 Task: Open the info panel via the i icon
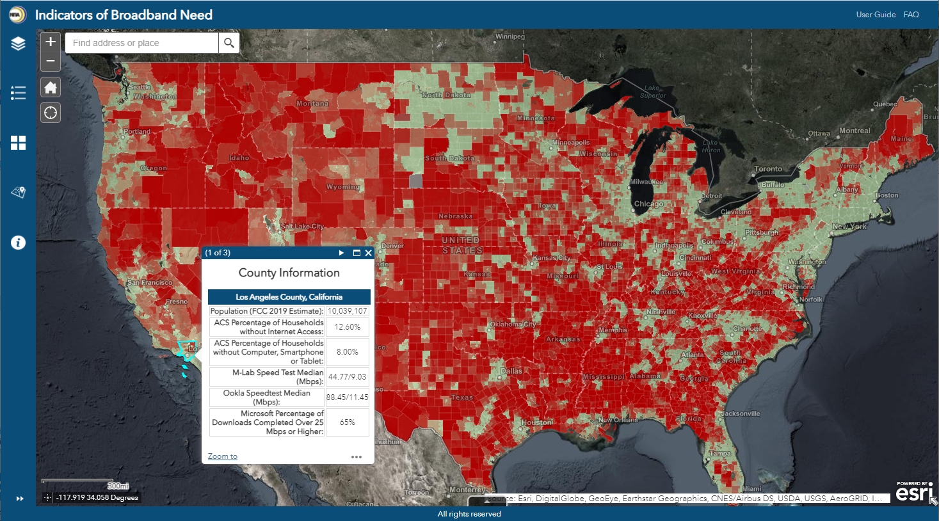coord(18,242)
